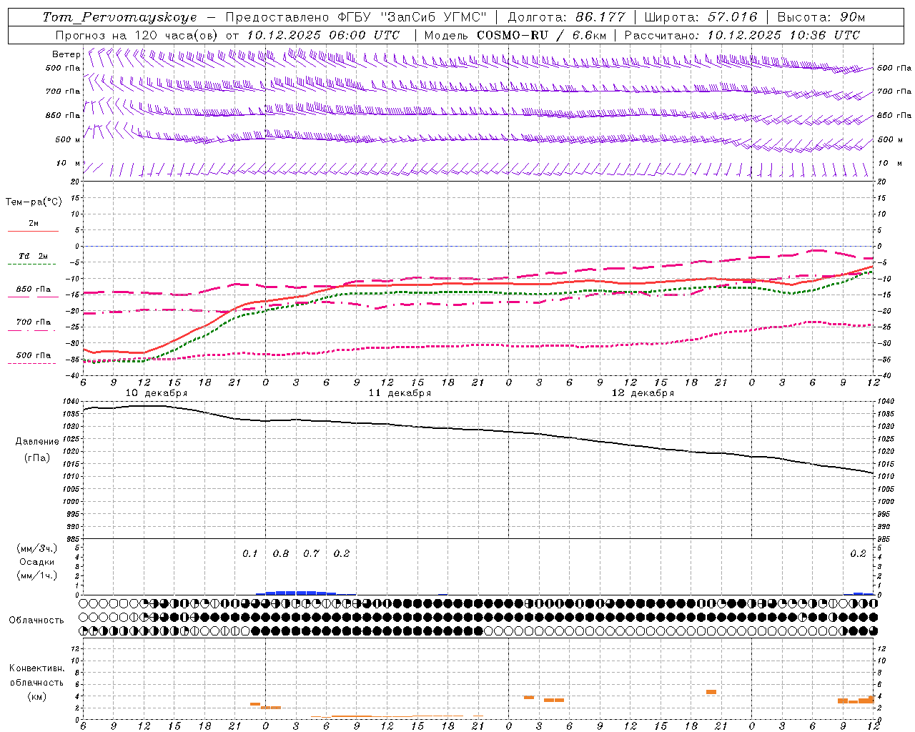Click the Долгота: 86.177 value

pyautogui.click(x=566, y=17)
